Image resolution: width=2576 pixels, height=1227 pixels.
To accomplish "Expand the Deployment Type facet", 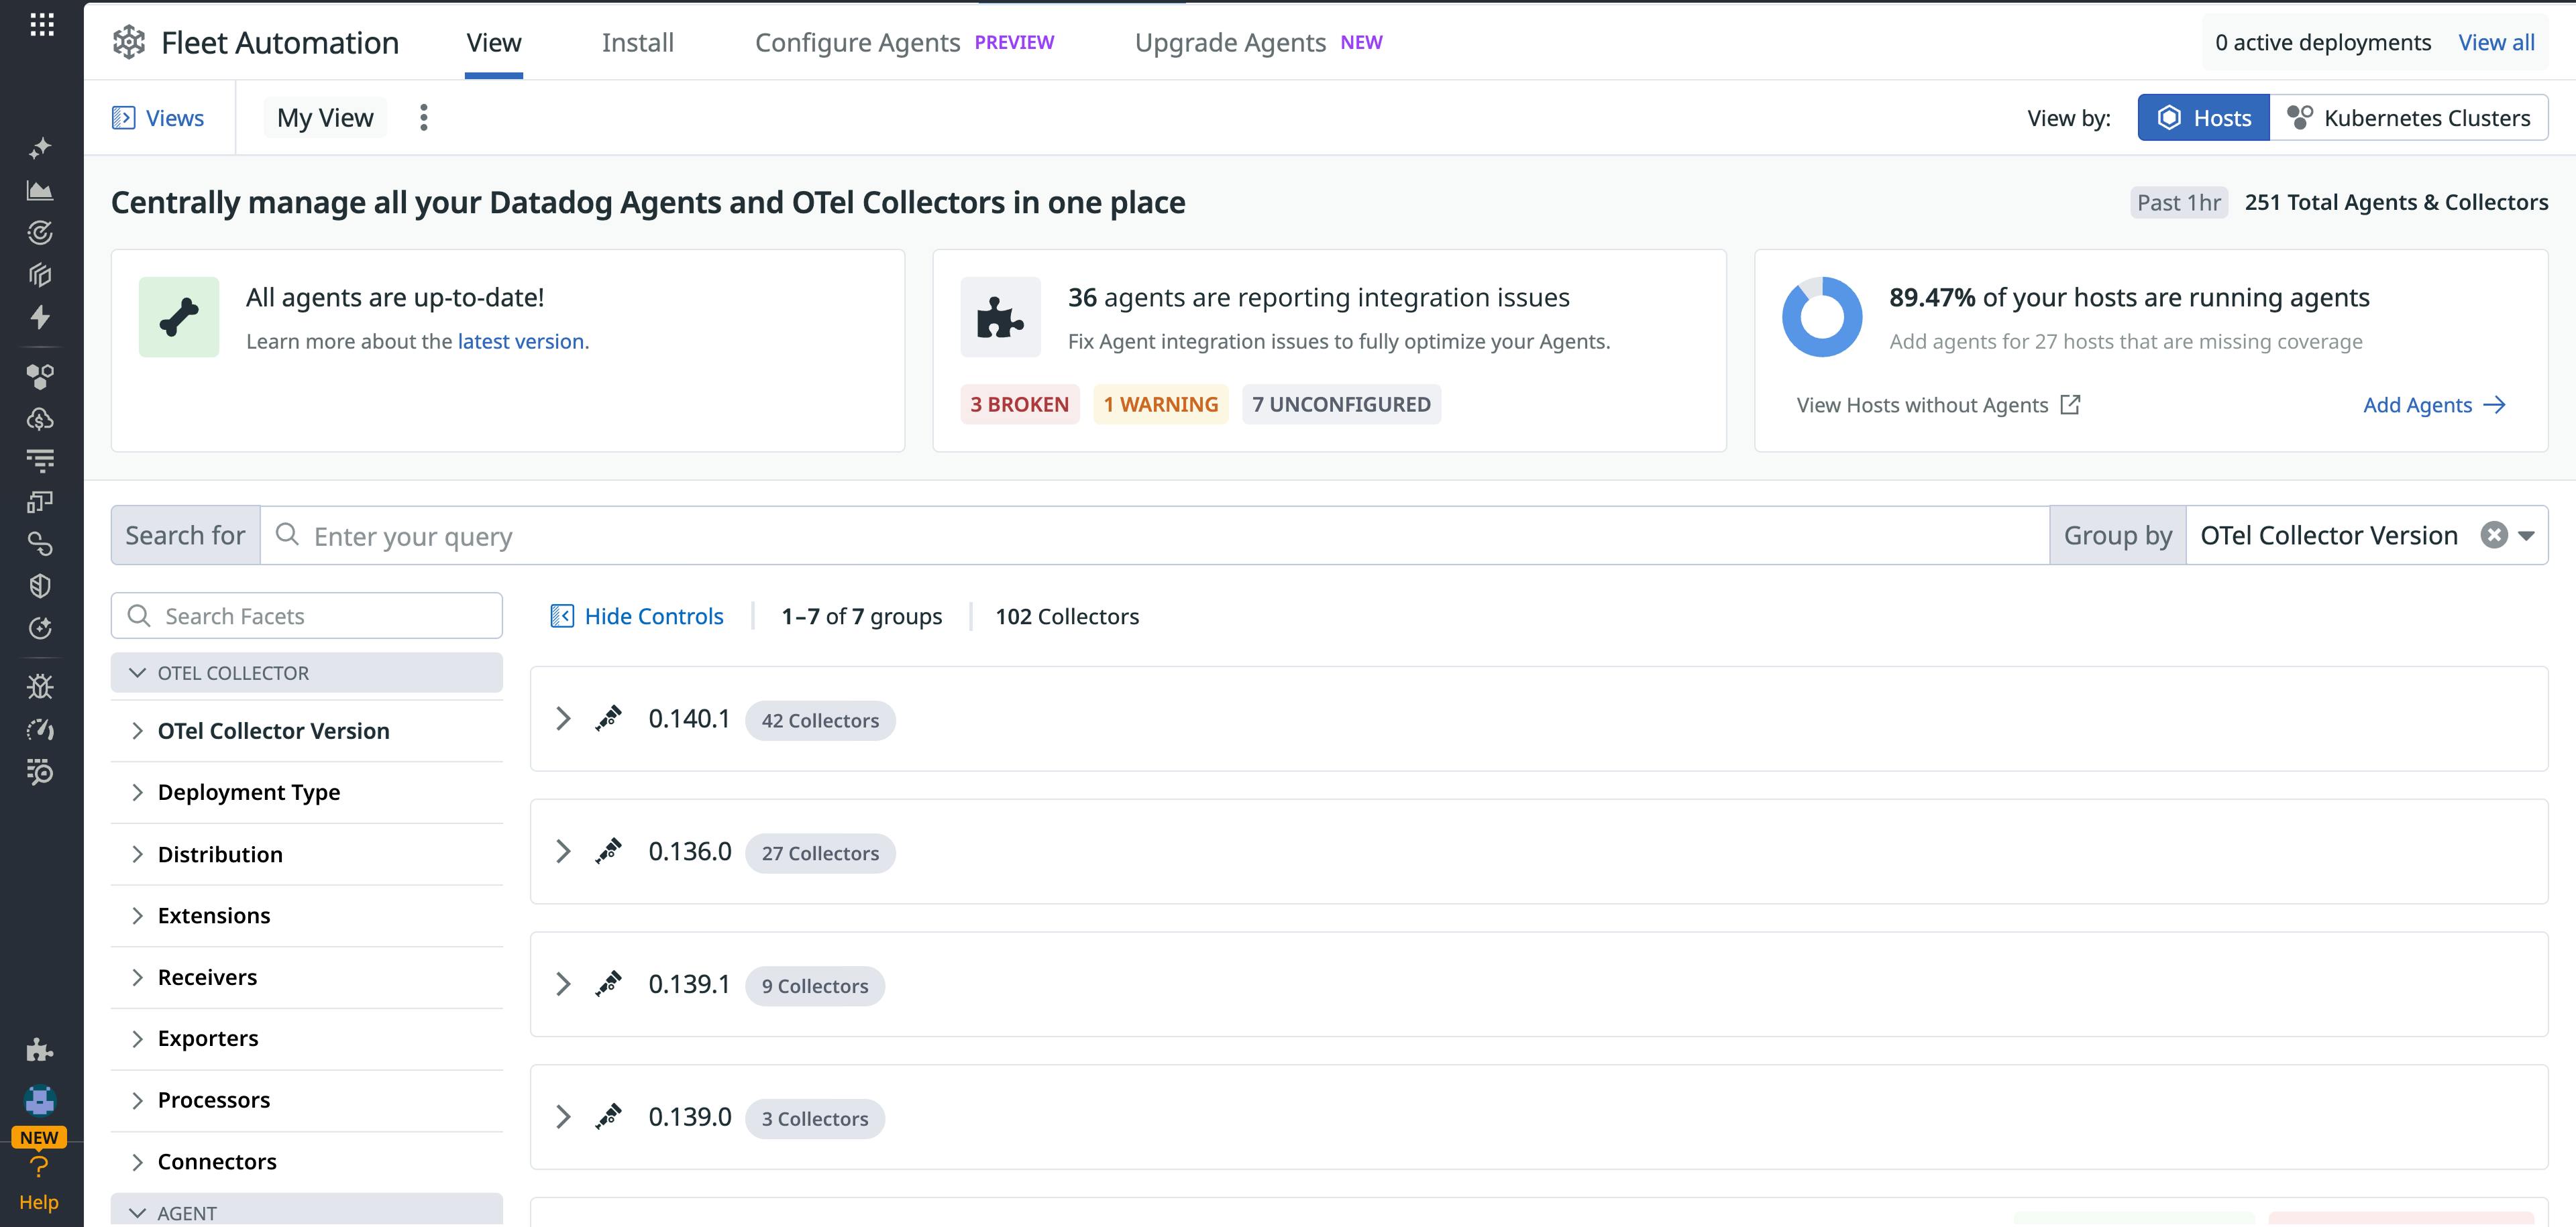I will 248,793.
